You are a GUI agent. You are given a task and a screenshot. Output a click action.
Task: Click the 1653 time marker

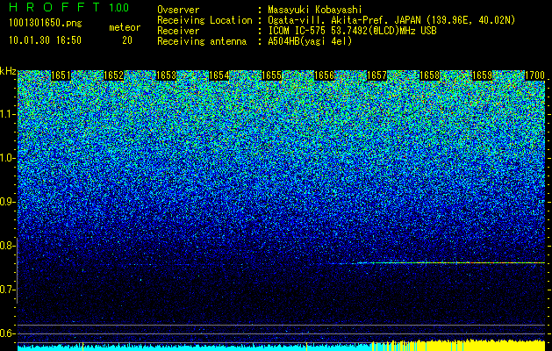[166, 75]
